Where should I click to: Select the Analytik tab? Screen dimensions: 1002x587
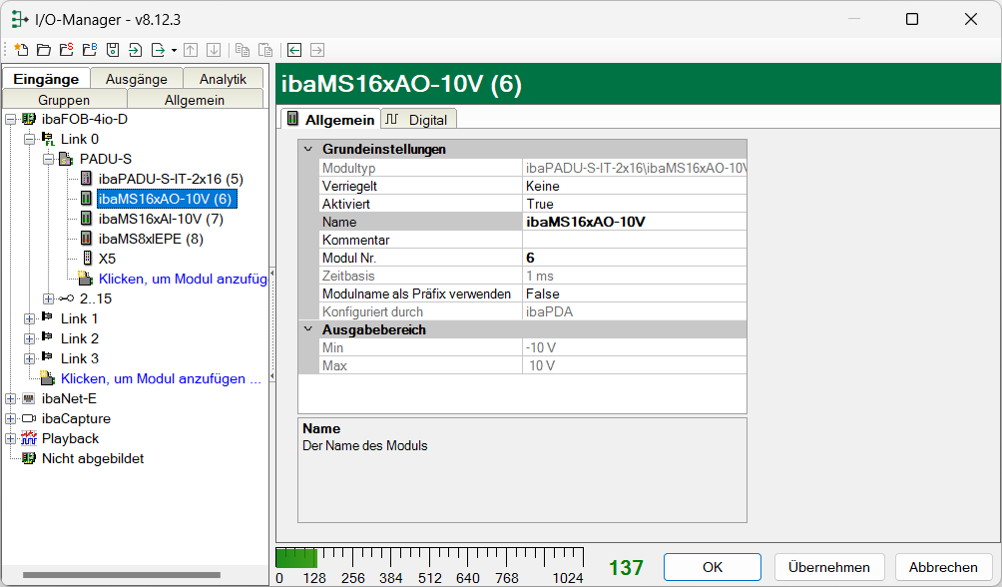point(222,79)
